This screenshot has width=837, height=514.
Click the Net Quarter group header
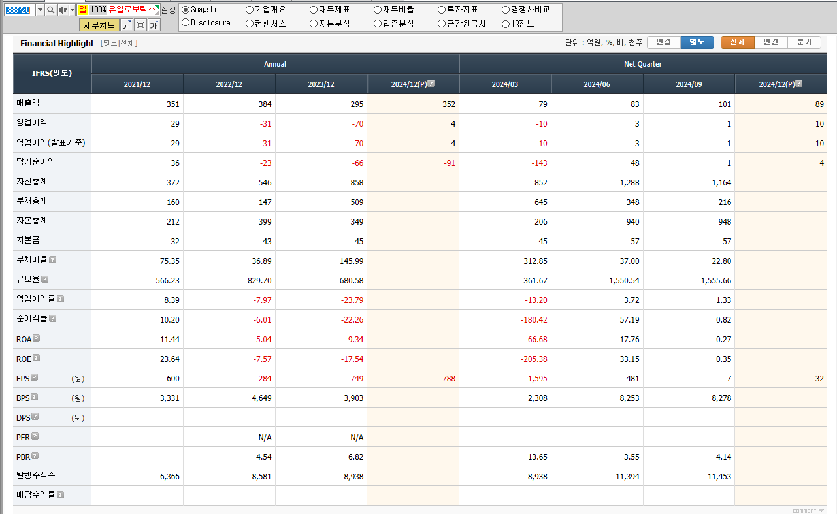643,64
